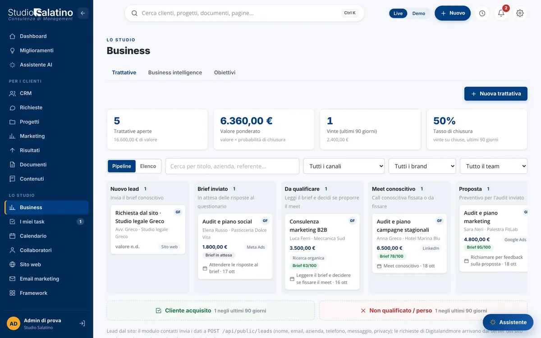Screen dimensions: 541x338
Task: Open the Consulenza marketing B2B card
Action: click(322, 251)
